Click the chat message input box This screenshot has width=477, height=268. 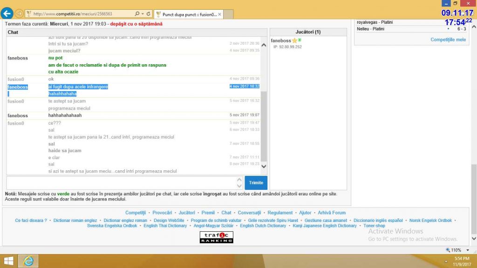click(x=122, y=183)
